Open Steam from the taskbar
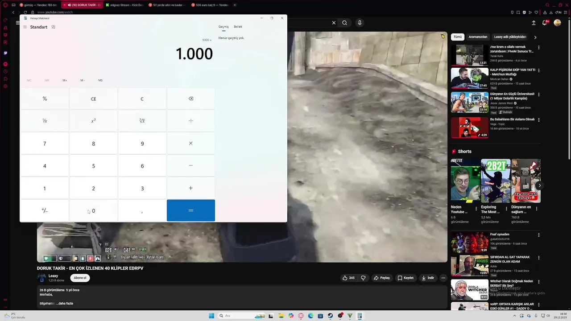The image size is (571, 321). 330,316
